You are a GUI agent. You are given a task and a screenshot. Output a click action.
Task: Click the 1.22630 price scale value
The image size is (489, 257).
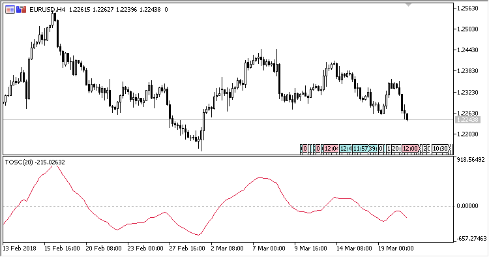pyautogui.click(x=467, y=113)
